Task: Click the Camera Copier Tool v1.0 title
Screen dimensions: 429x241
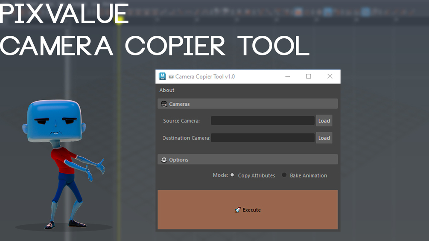Action: [205, 76]
